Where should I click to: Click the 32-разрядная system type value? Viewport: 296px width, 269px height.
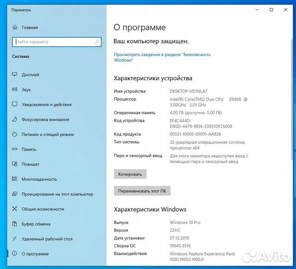(207, 145)
